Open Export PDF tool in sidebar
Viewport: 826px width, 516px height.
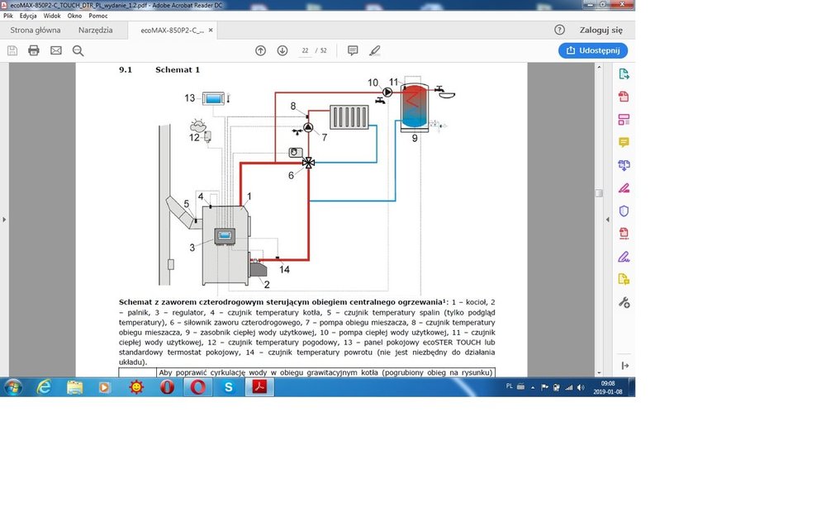pyautogui.click(x=624, y=74)
